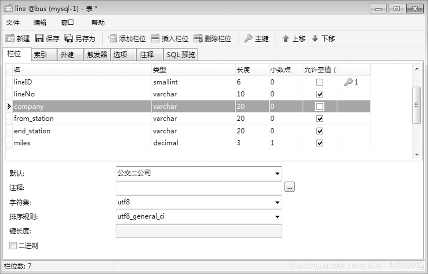The height and width of the screenshot is (274, 428).
Task: Switch to the 外键 tab
Action: (x=70, y=55)
